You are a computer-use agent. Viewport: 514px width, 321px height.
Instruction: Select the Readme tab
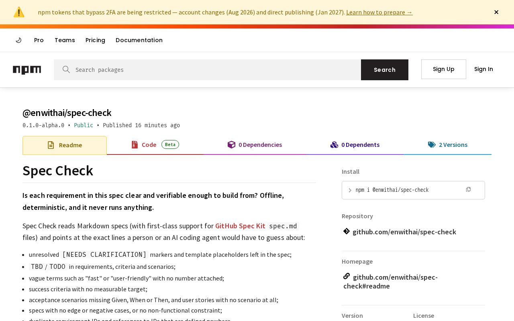click(65, 145)
